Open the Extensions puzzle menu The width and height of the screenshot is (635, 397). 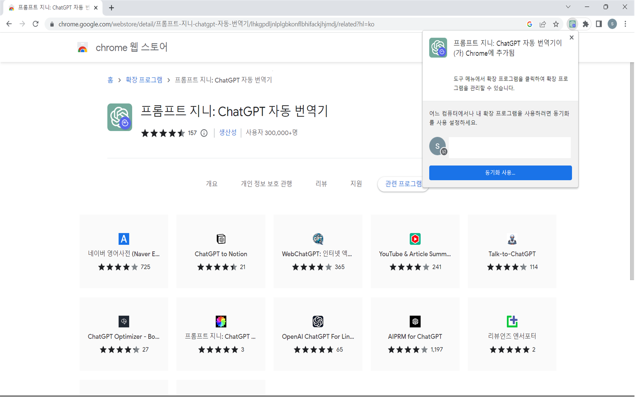[x=586, y=24]
